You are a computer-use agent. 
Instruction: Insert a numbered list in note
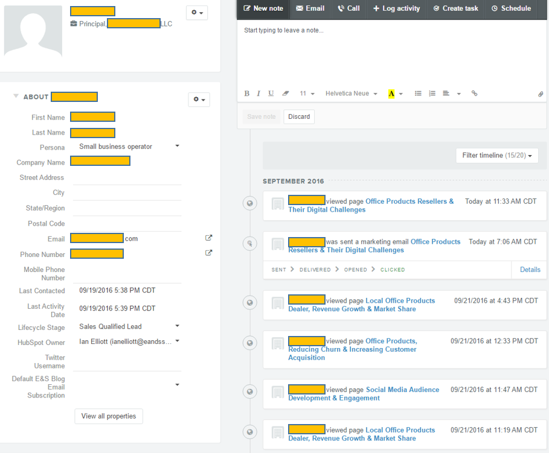pyautogui.click(x=432, y=93)
